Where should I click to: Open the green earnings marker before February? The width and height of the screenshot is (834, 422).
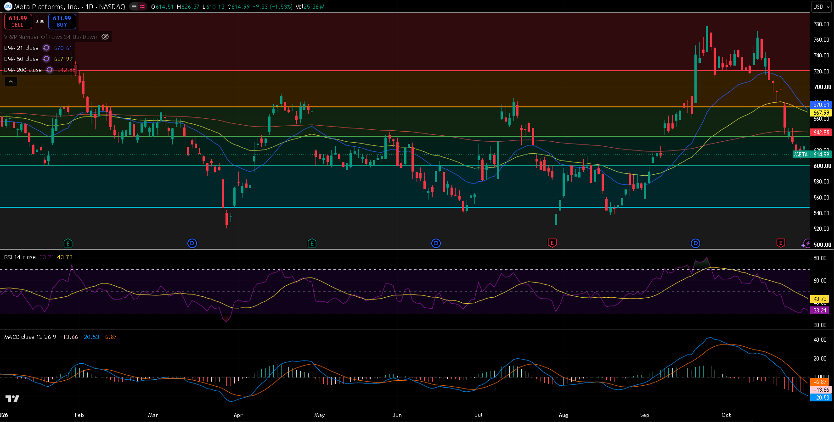(x=68, y=243)
